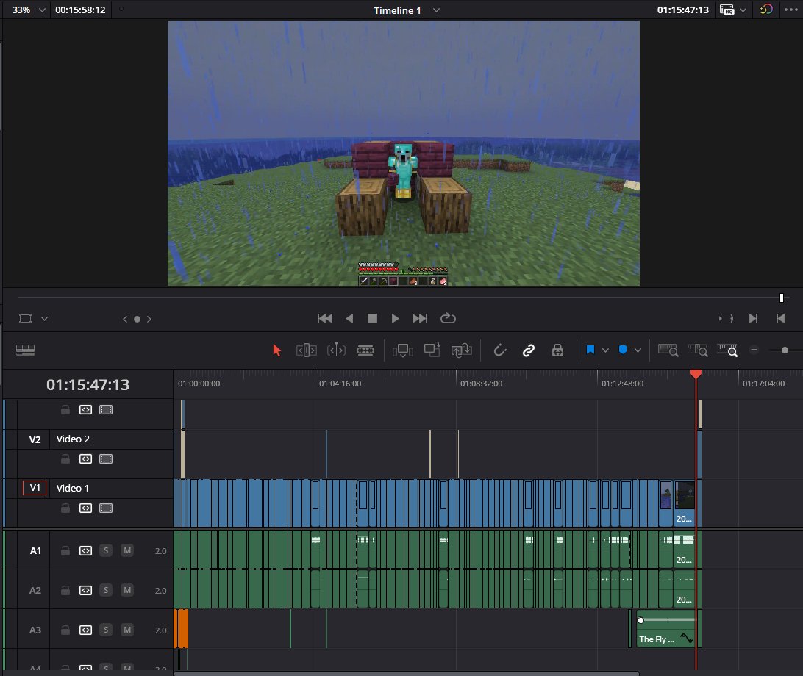Mute the A1 audio track
The image size is (803, 676).
[127, 550]
